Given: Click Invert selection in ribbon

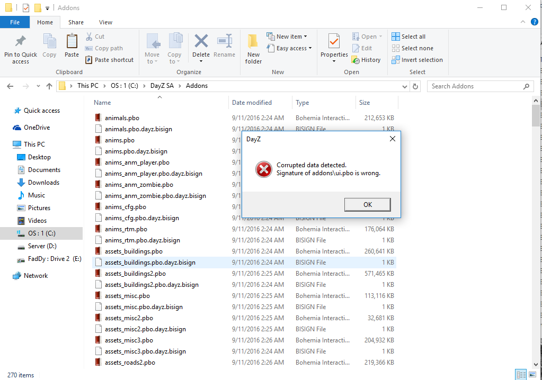Looking at the screenshot, I should click(417, 60).
